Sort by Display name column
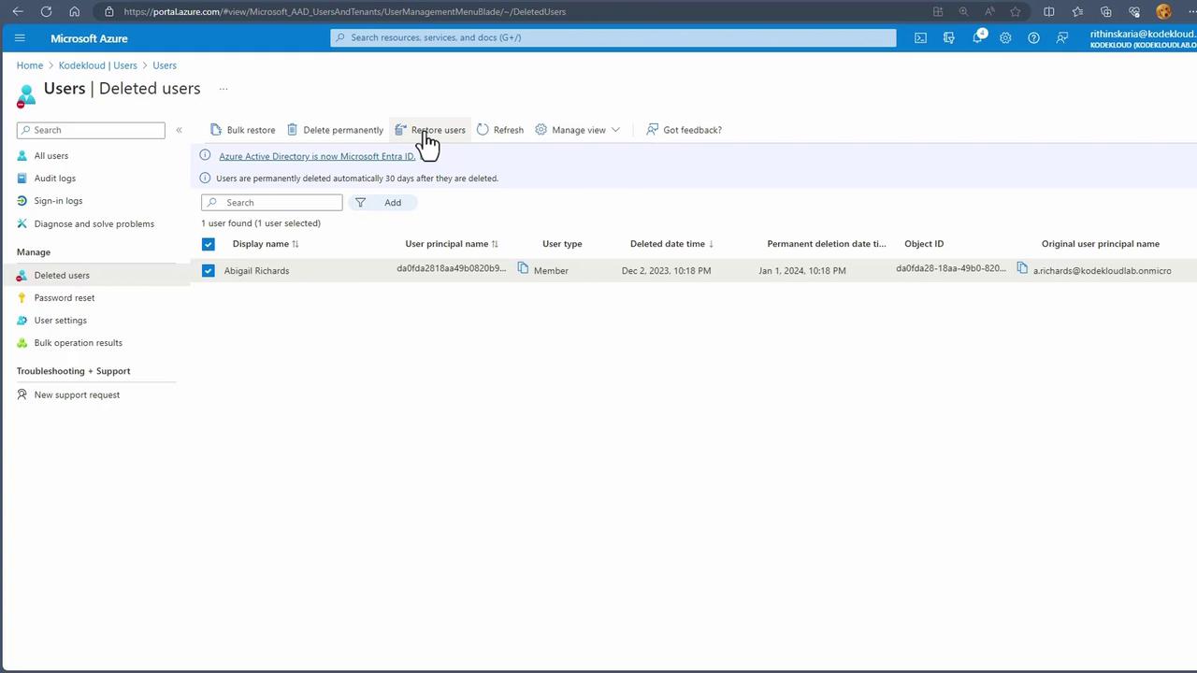Screen dimensions: 1197x673 266,244
